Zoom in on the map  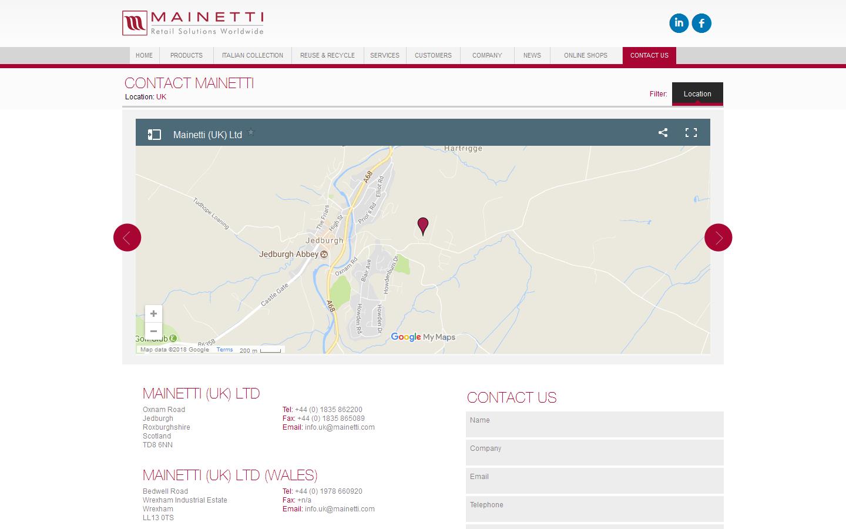click(x=153, y=314)
